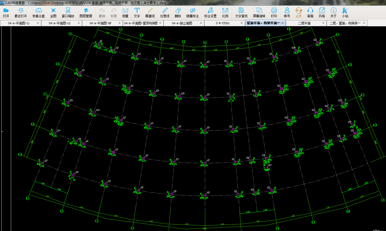Viewport: 386px width, 231px height.
Task: Show recently opened files 最近打开
Action: pos(21,13)
